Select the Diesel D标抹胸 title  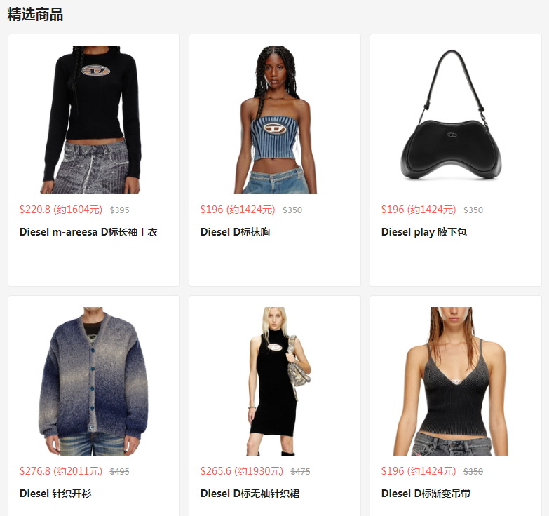click(236, 232)
